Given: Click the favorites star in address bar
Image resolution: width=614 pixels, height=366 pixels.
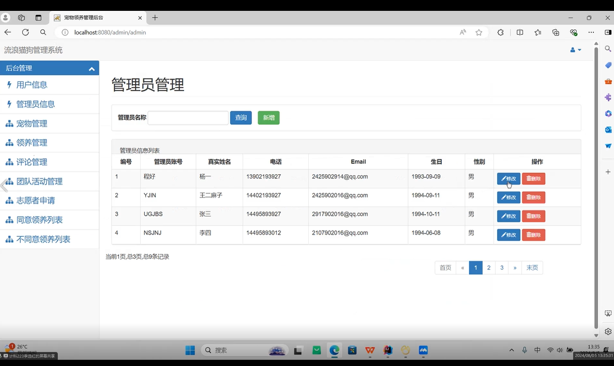Looking at the screenshot, I should tap(478, 32).
